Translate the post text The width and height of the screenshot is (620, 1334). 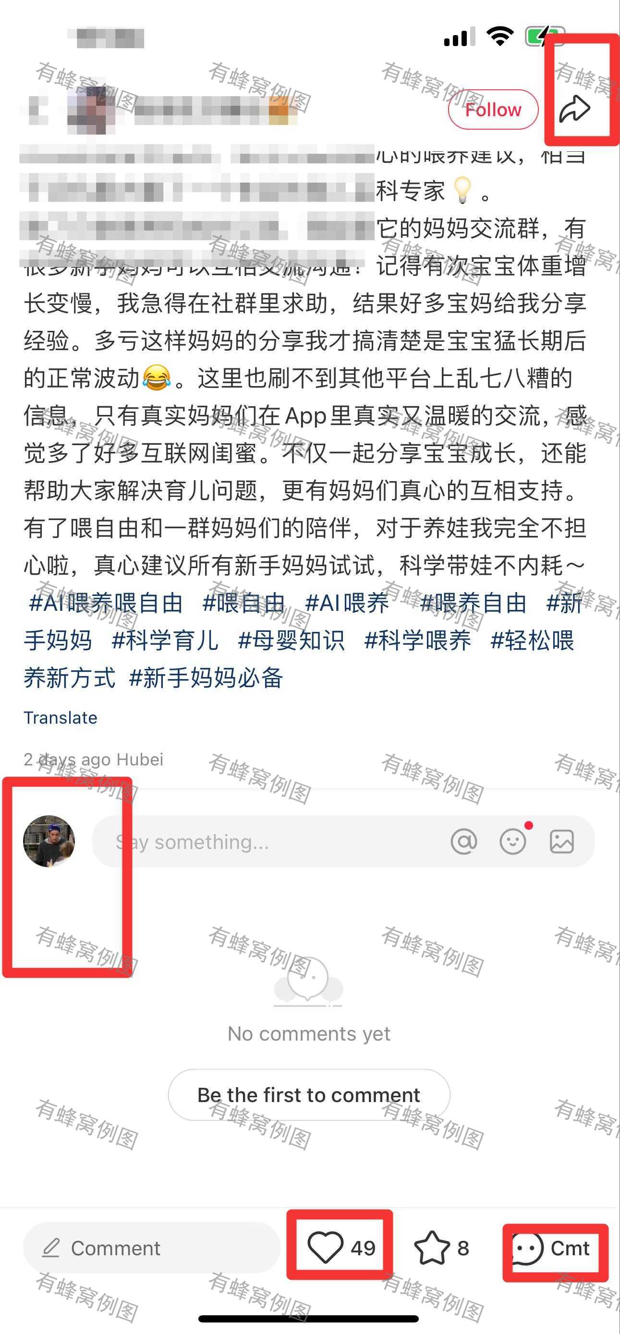(60, 717)
